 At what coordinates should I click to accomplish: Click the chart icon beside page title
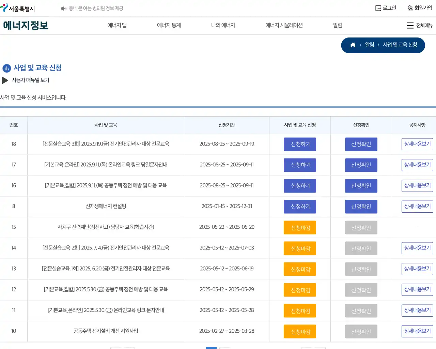(7, 69)
